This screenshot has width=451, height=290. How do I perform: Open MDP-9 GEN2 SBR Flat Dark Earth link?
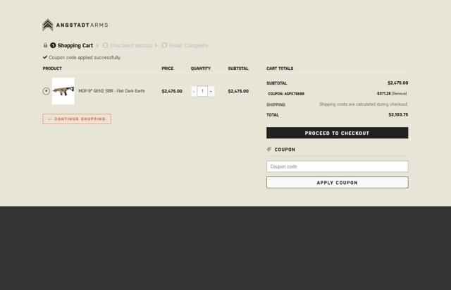112,91
